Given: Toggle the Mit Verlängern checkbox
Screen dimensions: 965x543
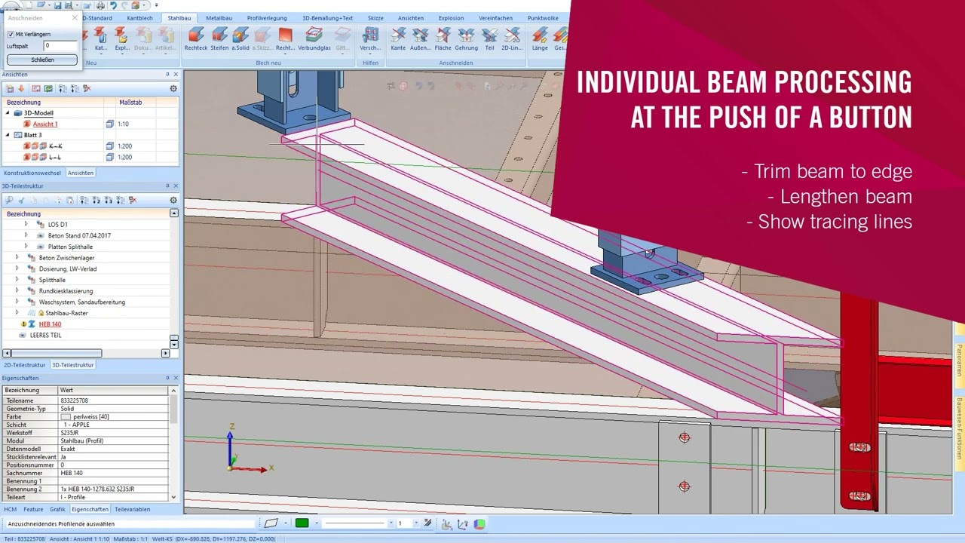Looking at the screenshot, I should [x=11, y=34].
